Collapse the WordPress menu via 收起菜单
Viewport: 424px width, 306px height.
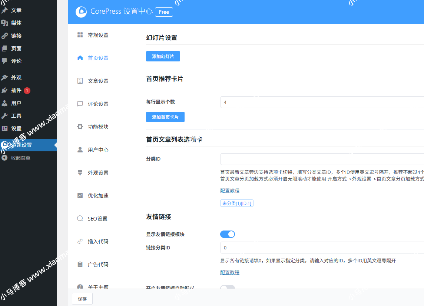[x=16, y=158]
